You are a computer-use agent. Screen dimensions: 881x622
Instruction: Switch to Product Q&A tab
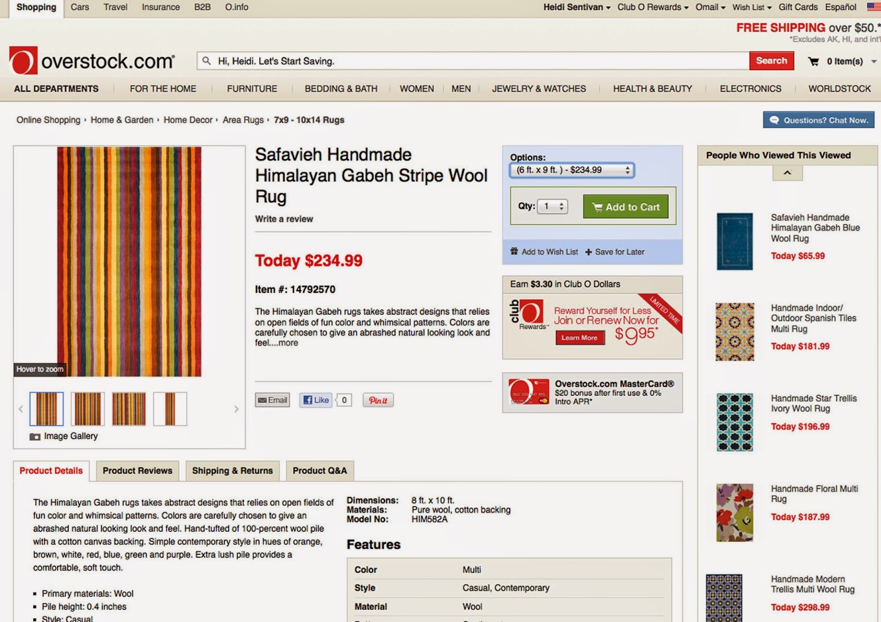(320, 471)
